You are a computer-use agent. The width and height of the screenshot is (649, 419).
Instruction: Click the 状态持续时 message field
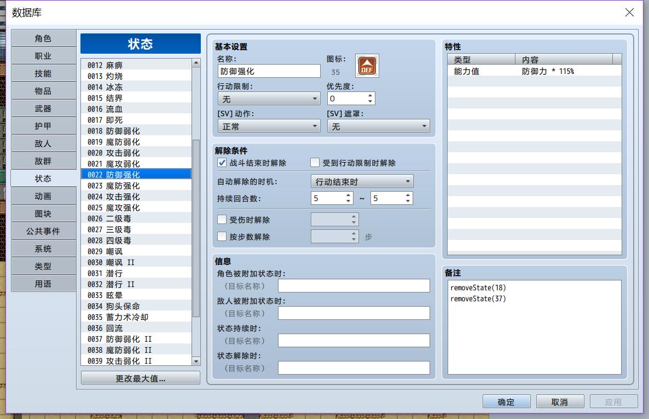354,340
